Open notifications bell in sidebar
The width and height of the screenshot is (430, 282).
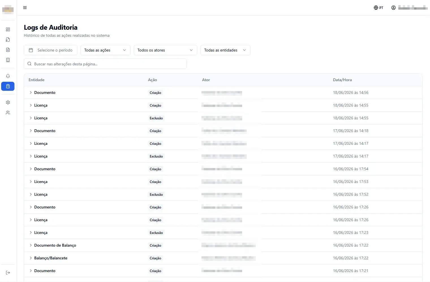coord(8,76)
